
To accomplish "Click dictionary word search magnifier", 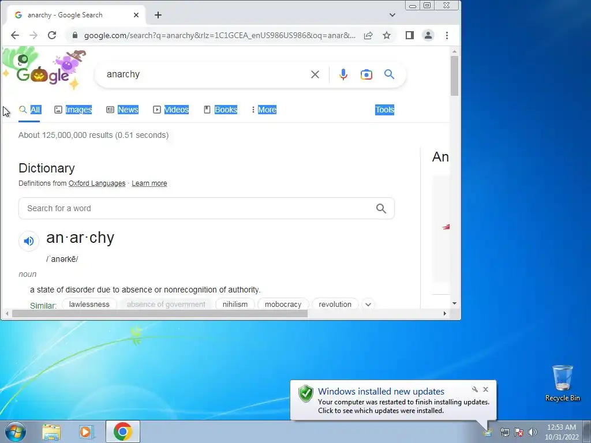I will [x=381, y=208].
